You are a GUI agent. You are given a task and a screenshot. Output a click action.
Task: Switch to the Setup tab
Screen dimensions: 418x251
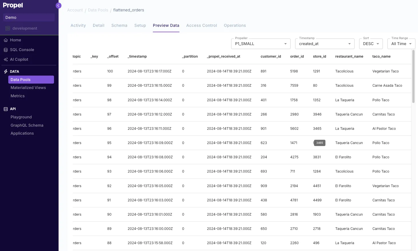point(140,25)
